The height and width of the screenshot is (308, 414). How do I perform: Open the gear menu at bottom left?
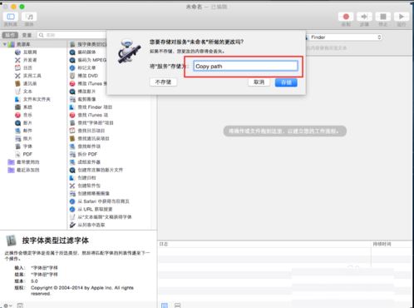tap(7, 306)
